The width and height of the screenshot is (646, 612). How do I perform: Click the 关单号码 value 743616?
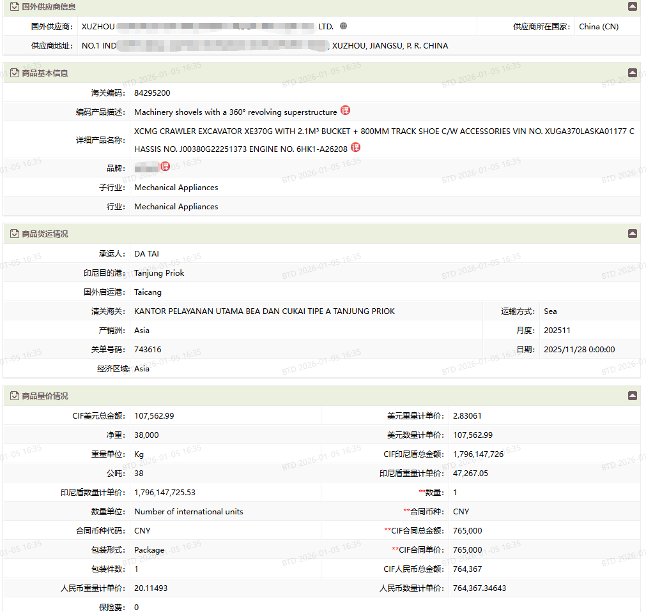148,349
